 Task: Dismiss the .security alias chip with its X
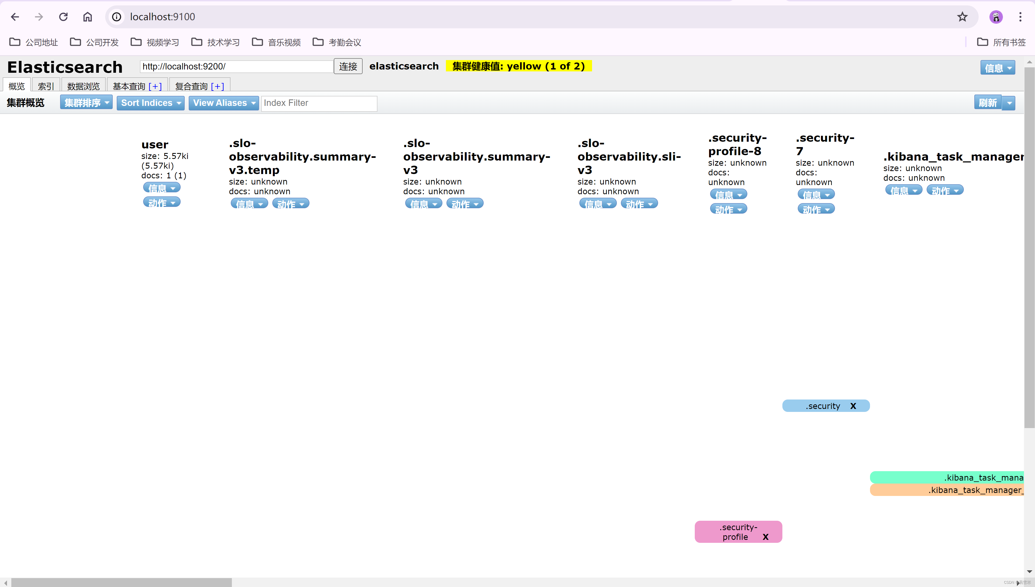854,406
